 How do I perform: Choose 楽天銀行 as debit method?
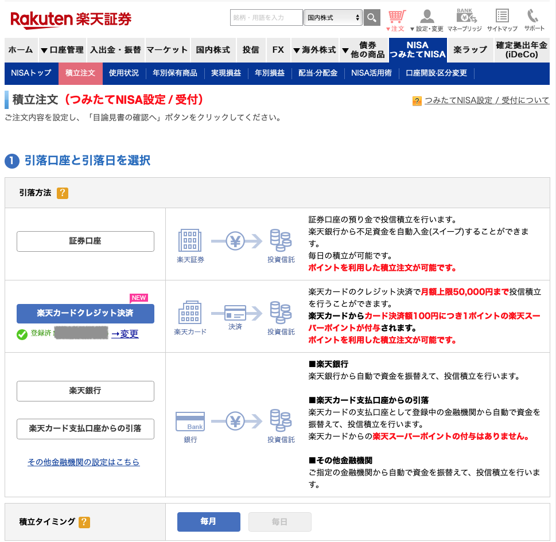pos(85,391)
